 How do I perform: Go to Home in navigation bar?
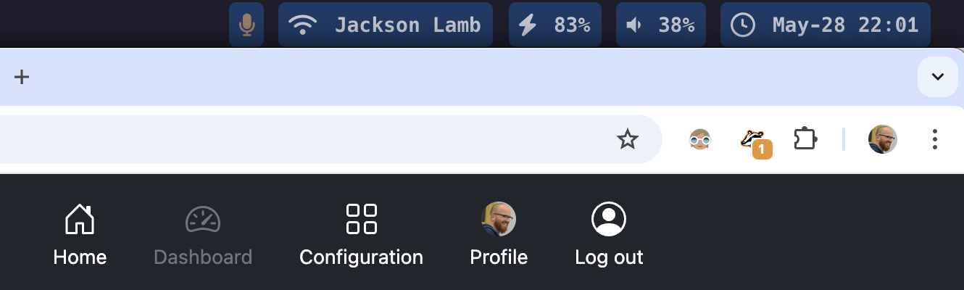pyautogui.click(x=80, y=235)
